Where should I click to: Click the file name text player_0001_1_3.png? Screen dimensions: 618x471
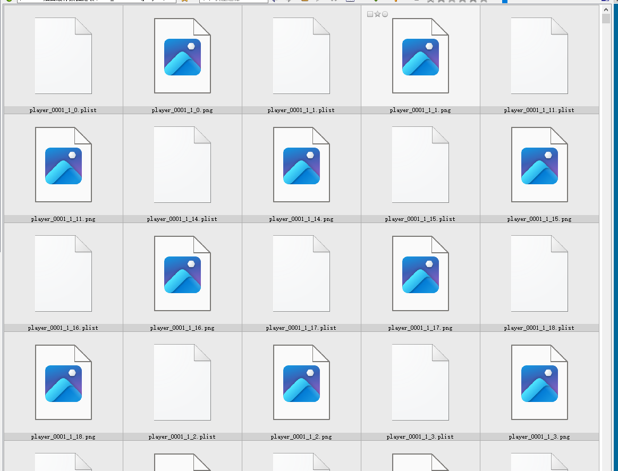(x=539, y=436)
